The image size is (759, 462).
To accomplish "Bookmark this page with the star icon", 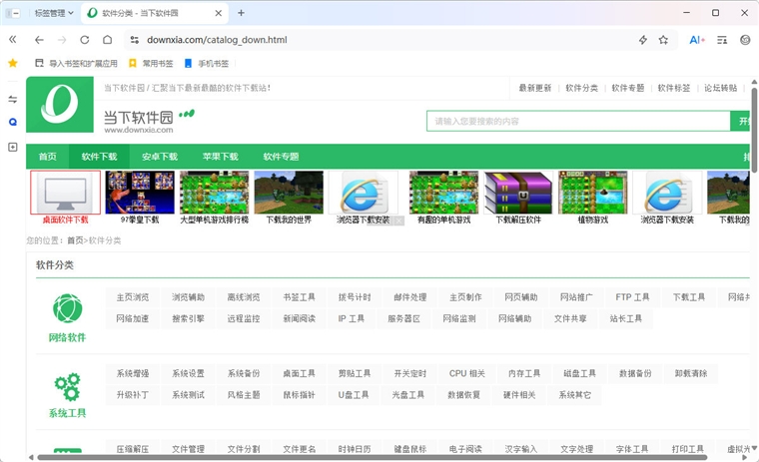I will 664,40.
